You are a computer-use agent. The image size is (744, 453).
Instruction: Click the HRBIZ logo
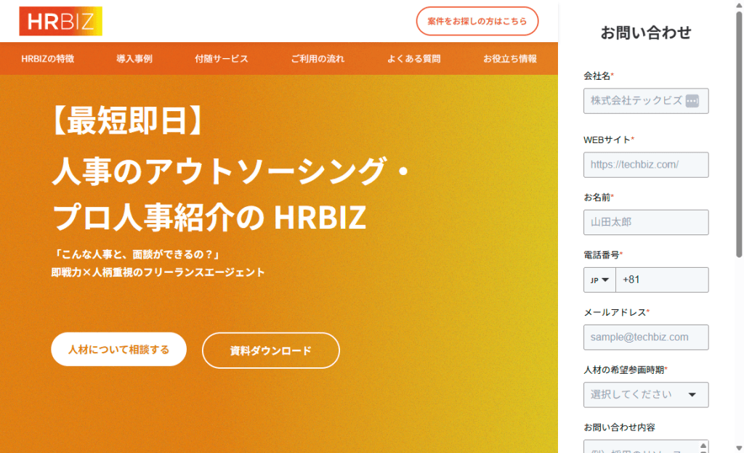[60, 21]
